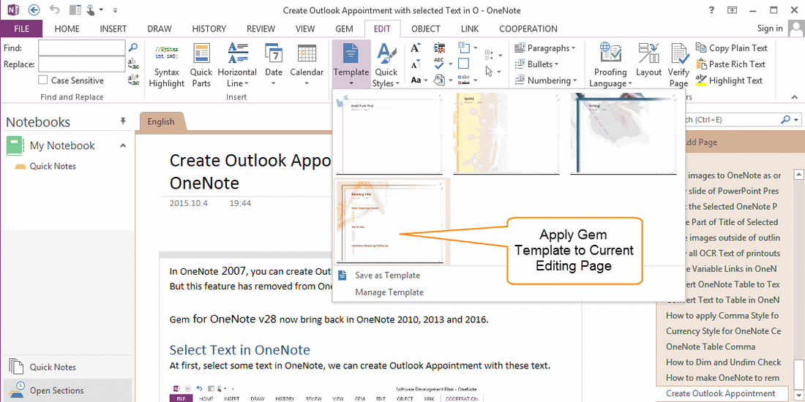
Task: Expand the Bullets dropdown
Action: (556, 64)
